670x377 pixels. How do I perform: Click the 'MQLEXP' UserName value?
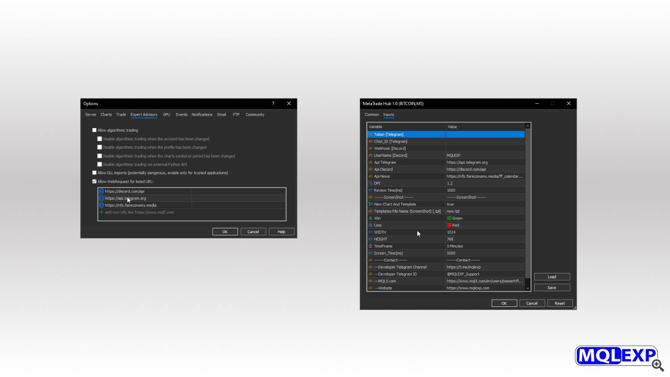[453, 155]
